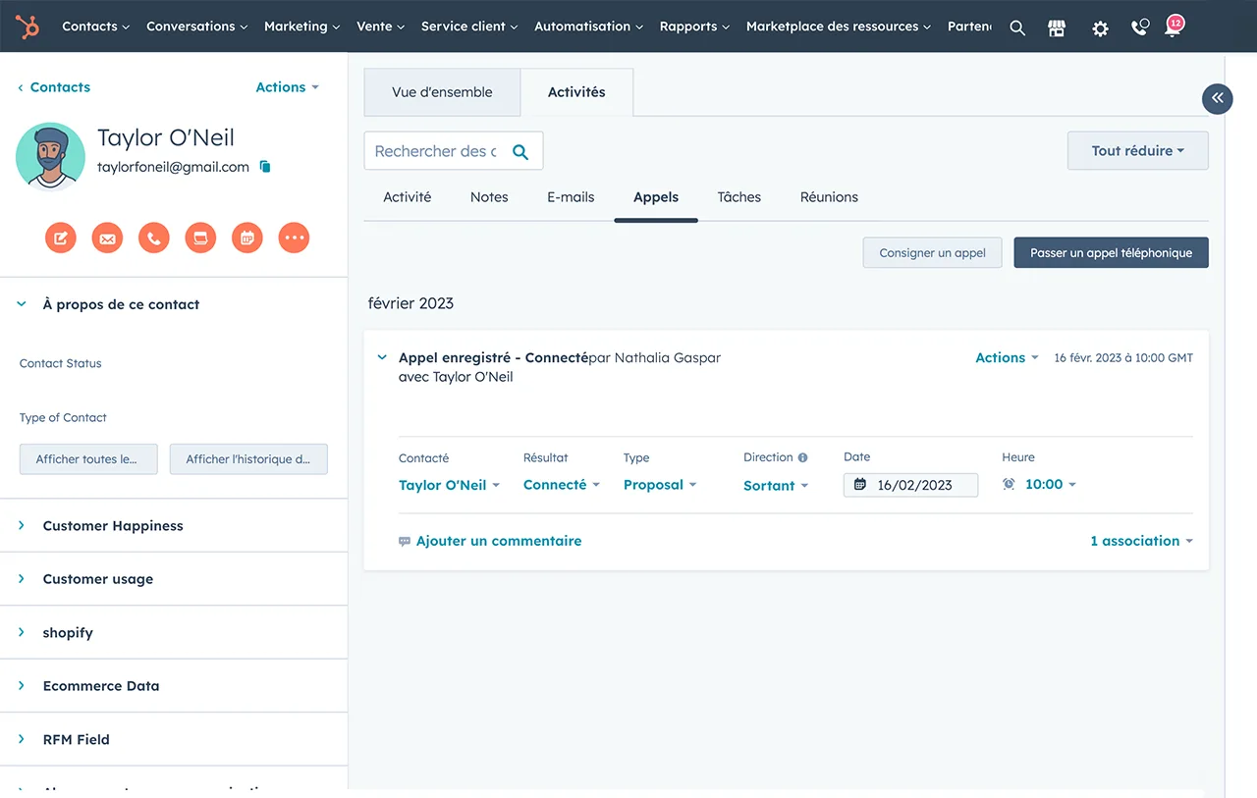Click the orange email icon for Taylor O'Neil

[107, 238]
